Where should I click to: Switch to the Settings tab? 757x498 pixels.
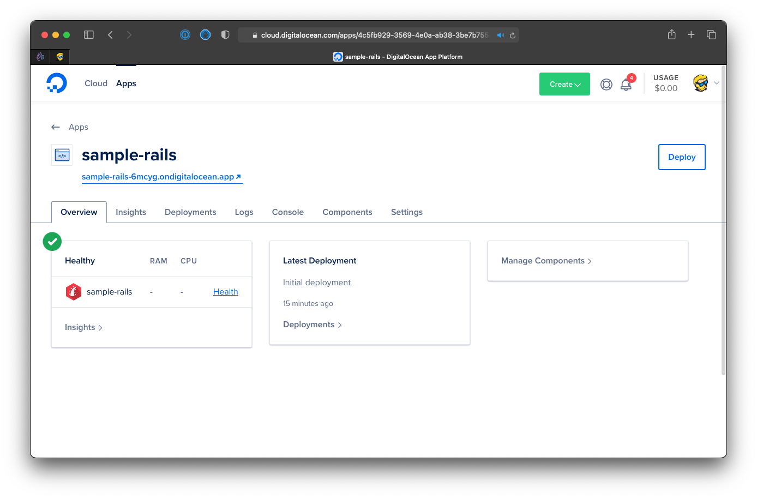406,212
